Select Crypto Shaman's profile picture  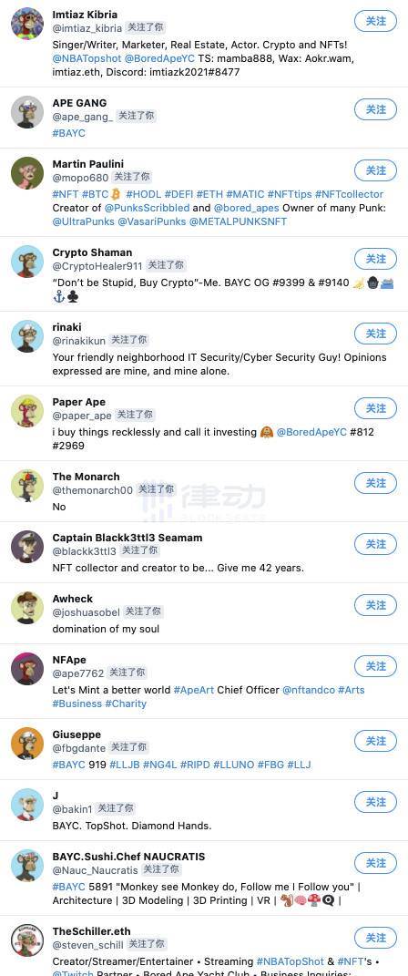pyautogui.click(x=27, y=262)
